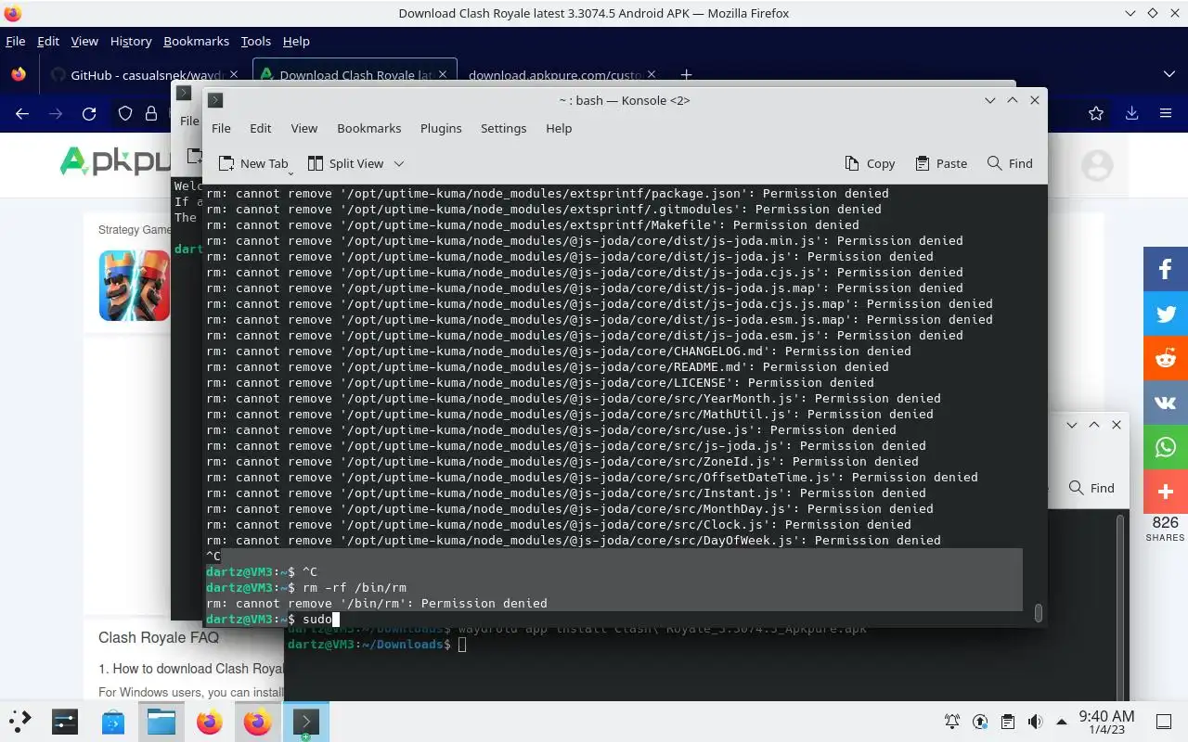Image resolution: width=1188 pixels, height=742 pixels.
Task: Share page on WhatsApp
Action: [x=1166, y=447]
